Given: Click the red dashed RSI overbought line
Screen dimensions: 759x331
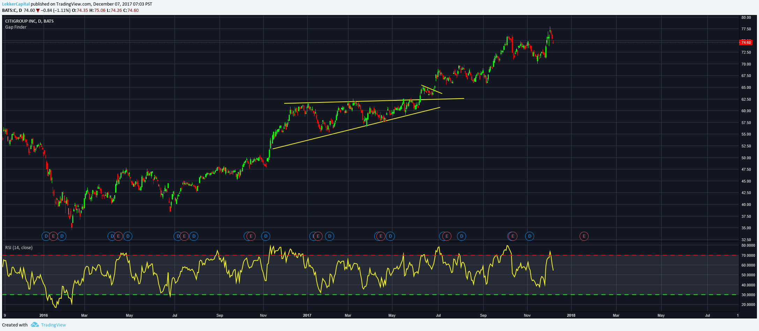Looking at the screenshot, I should [370, 255].
